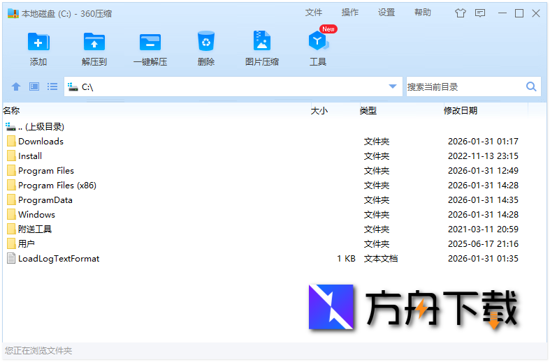Expand the address bar path dropdown
Screen dimensions: 550x362
coord(393,86)
